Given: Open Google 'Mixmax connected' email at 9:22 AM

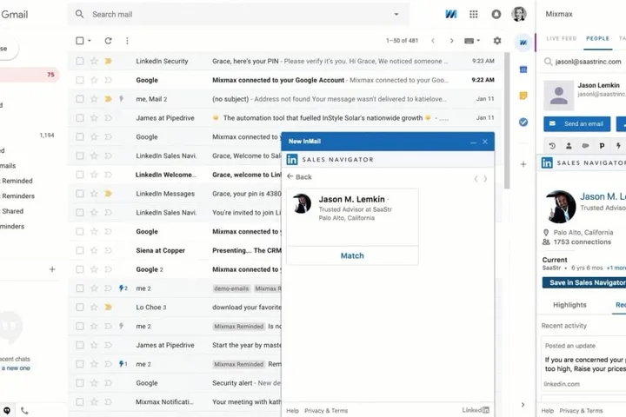Looking at the screenshot, I should point(285,80).
